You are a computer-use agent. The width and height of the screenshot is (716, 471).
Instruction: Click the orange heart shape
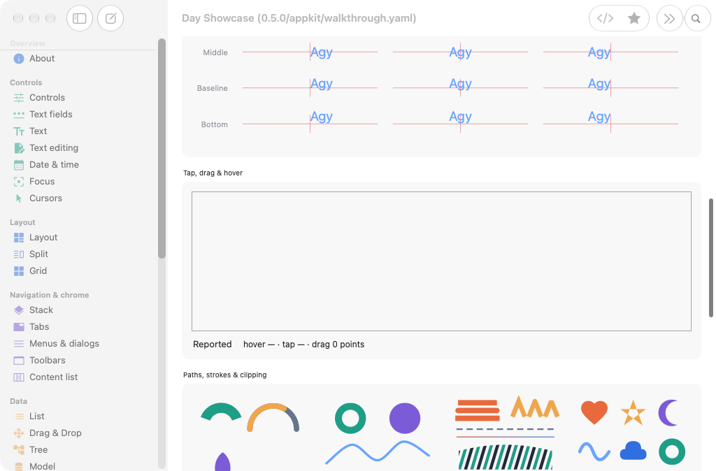click(x=594, y=412)
